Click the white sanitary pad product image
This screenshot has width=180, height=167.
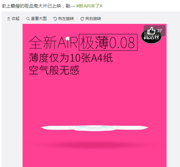tap(95, 128)
